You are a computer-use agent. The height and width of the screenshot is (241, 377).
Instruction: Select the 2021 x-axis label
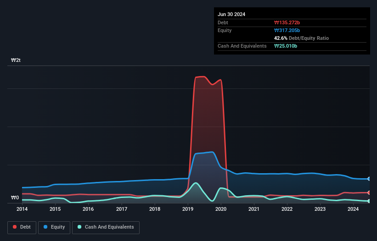click(254, 209)
